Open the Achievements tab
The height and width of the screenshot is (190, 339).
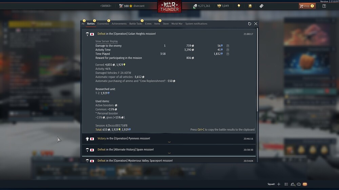point(119,24)
